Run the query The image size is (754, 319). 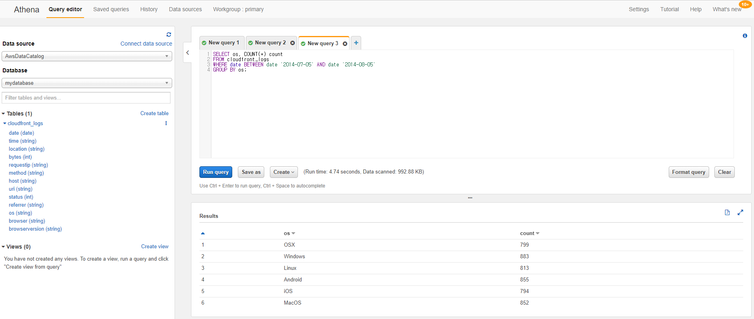216,172
